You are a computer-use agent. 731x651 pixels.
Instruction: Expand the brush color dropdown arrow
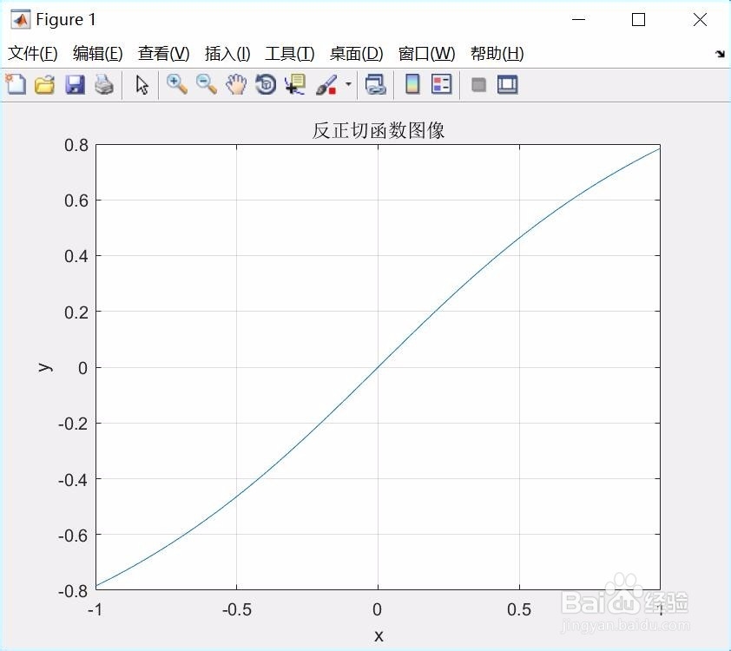tap(348, 84)
